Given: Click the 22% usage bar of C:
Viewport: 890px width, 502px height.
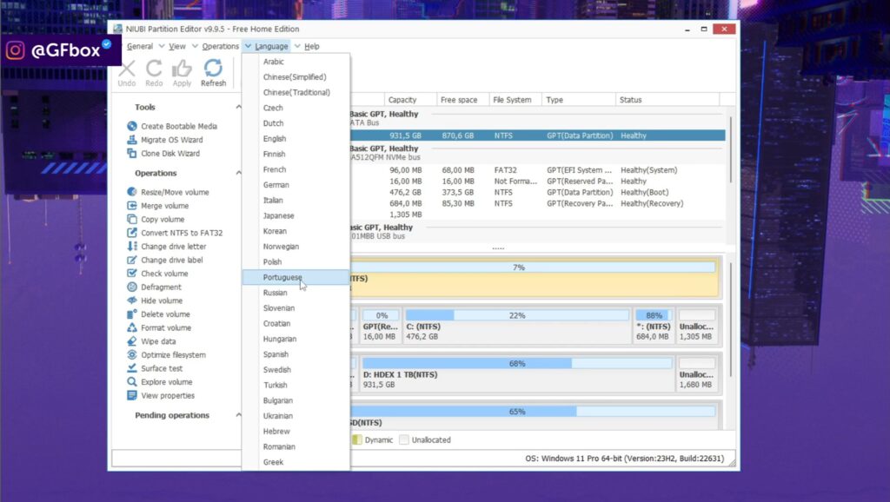Looking at the screenshot, I should tap(517, 315).
